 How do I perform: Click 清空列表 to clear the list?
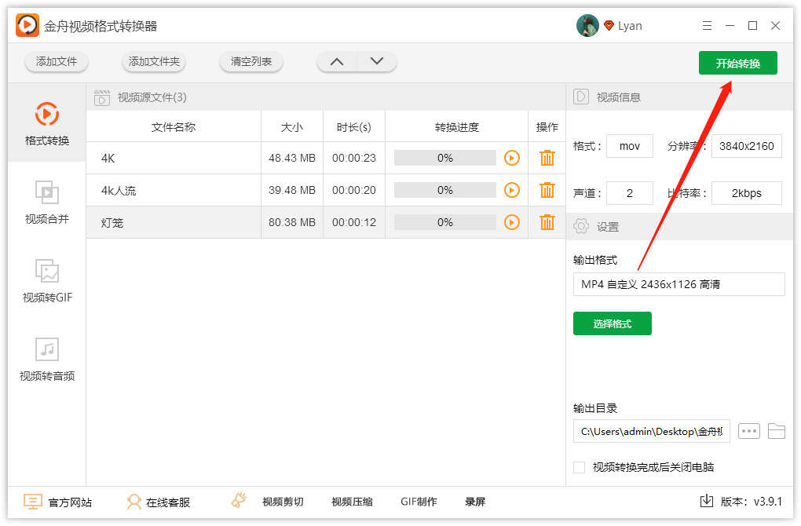[x=251, y=62]
